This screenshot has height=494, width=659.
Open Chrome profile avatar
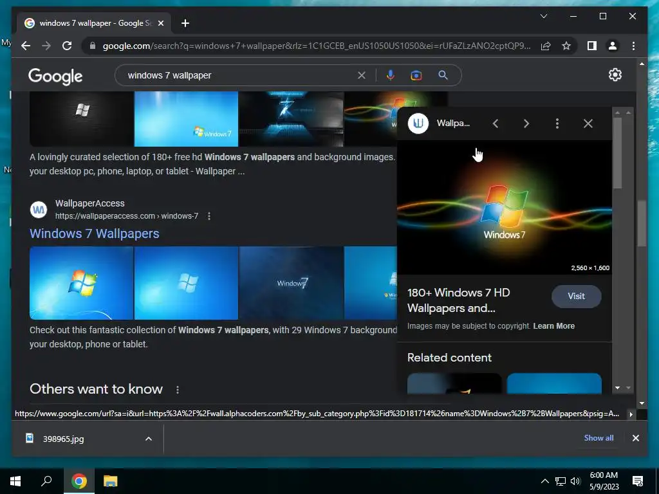tap(613, 46)
